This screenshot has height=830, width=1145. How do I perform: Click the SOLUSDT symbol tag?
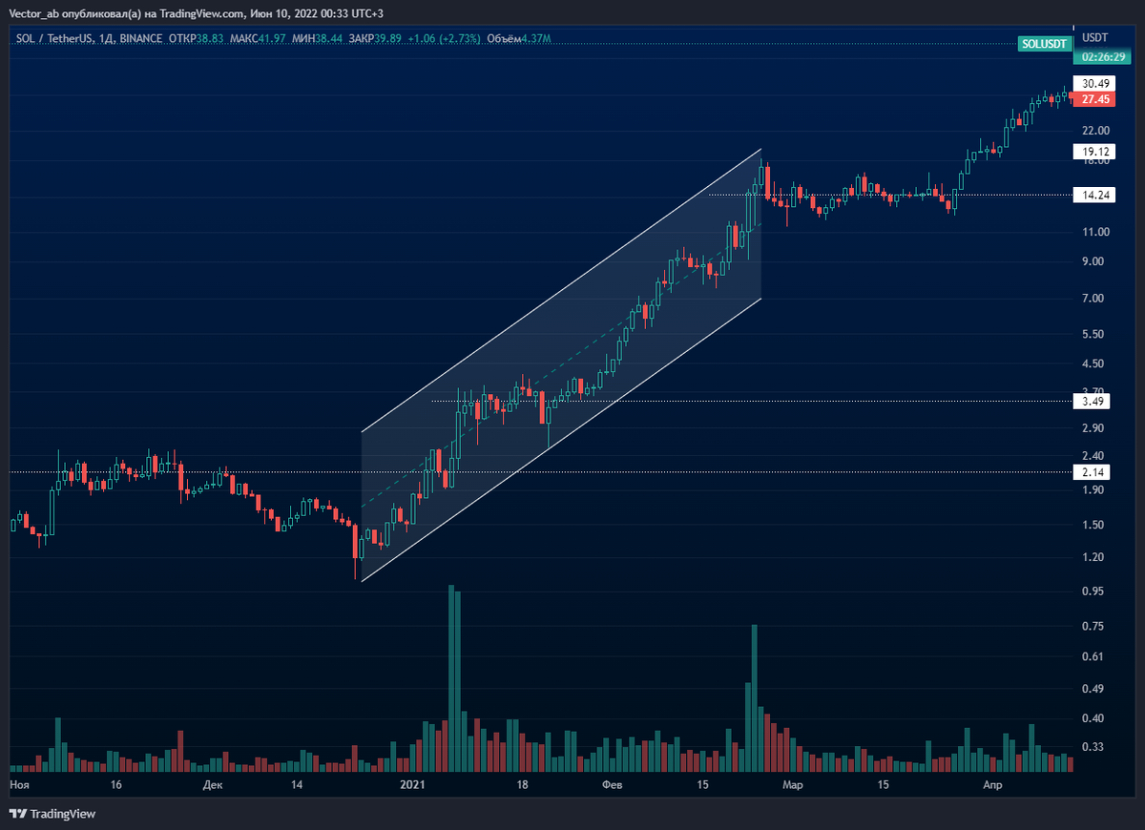[1044, 43]
